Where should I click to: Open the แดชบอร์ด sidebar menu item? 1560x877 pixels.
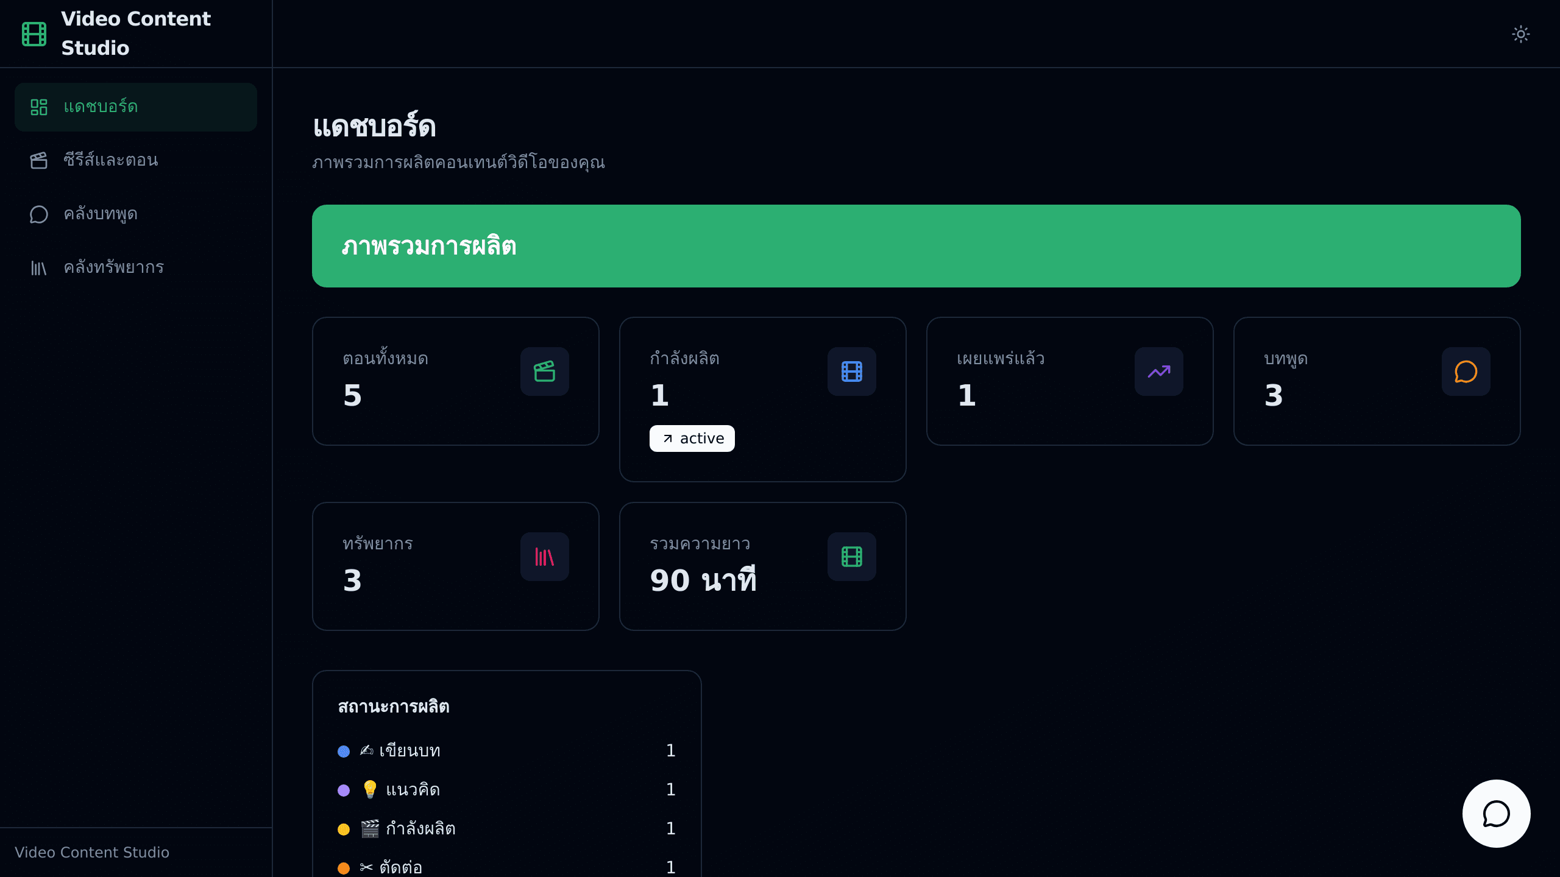tap(136, 107)
